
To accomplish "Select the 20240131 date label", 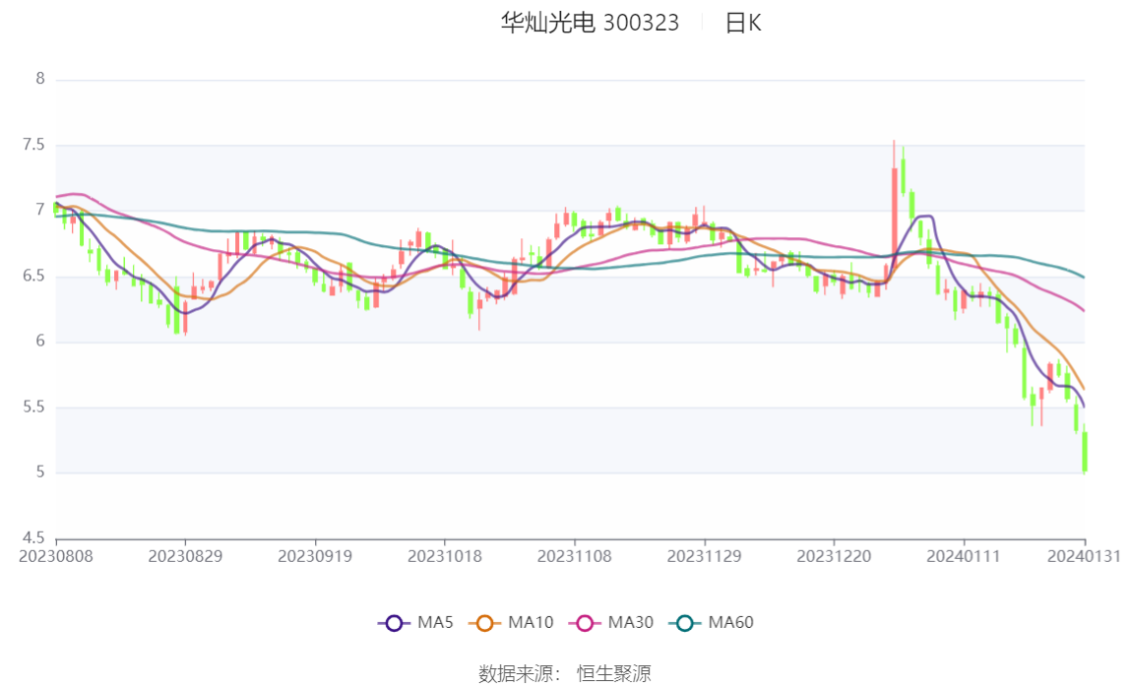I will (1084, 557).
